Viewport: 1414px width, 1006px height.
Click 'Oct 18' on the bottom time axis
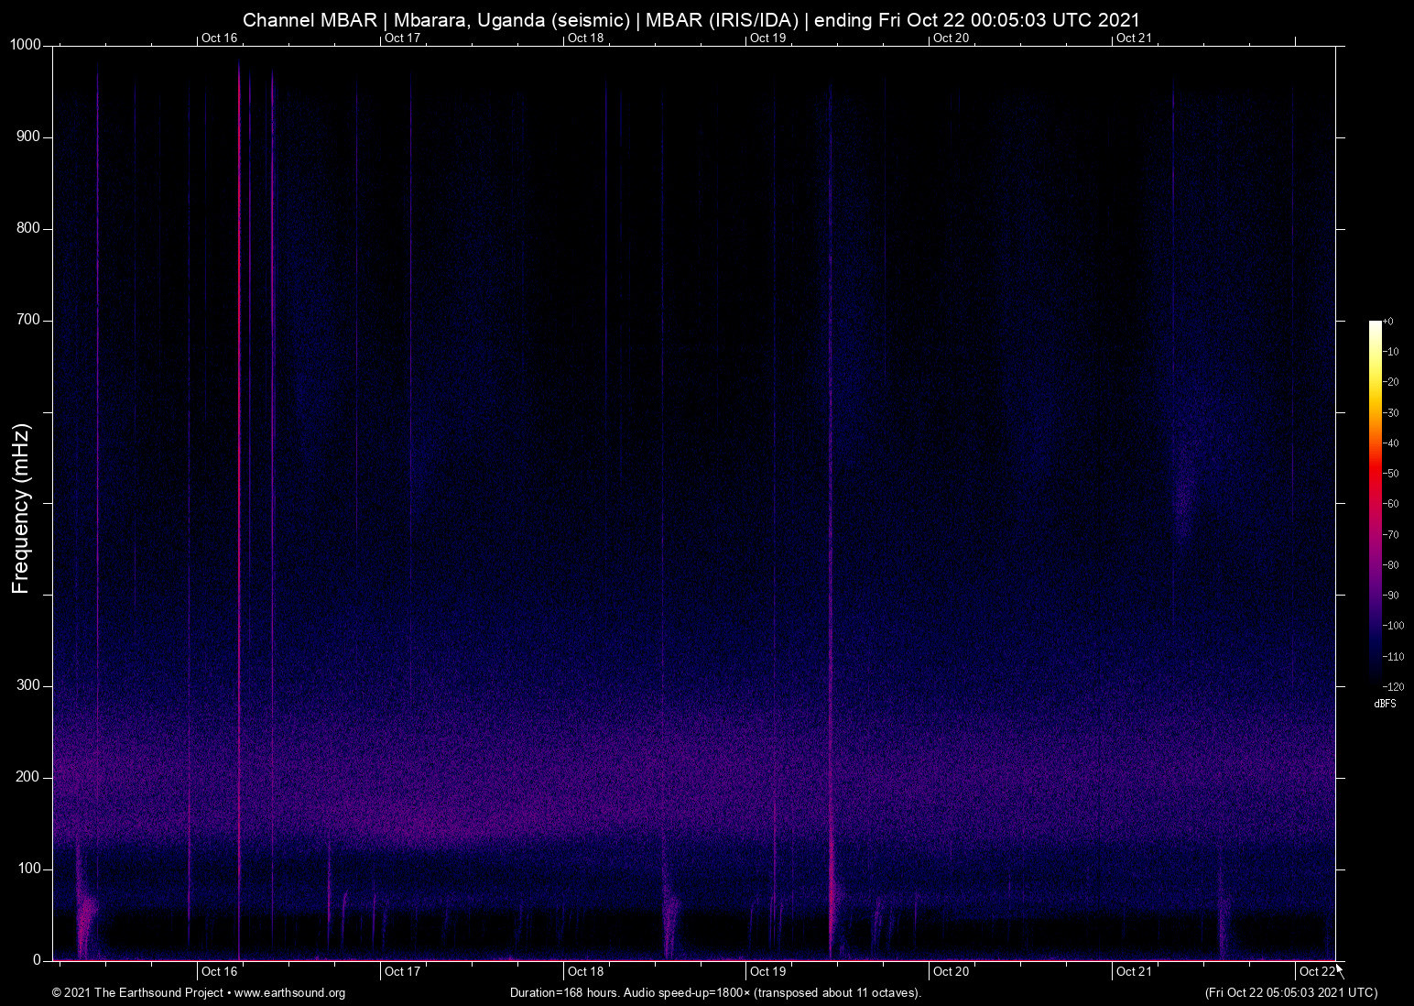tap(586, 971)
